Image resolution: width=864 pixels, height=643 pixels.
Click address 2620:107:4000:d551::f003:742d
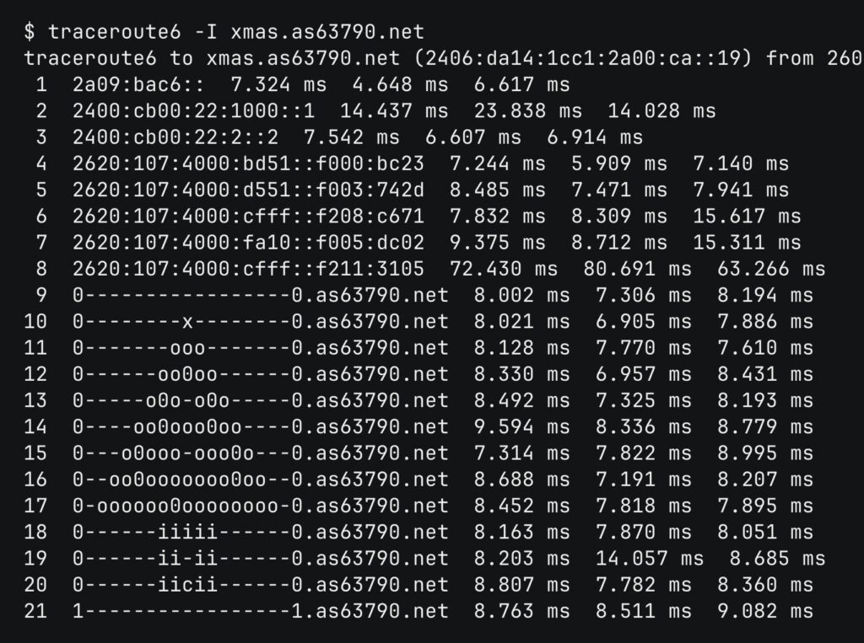248,190
